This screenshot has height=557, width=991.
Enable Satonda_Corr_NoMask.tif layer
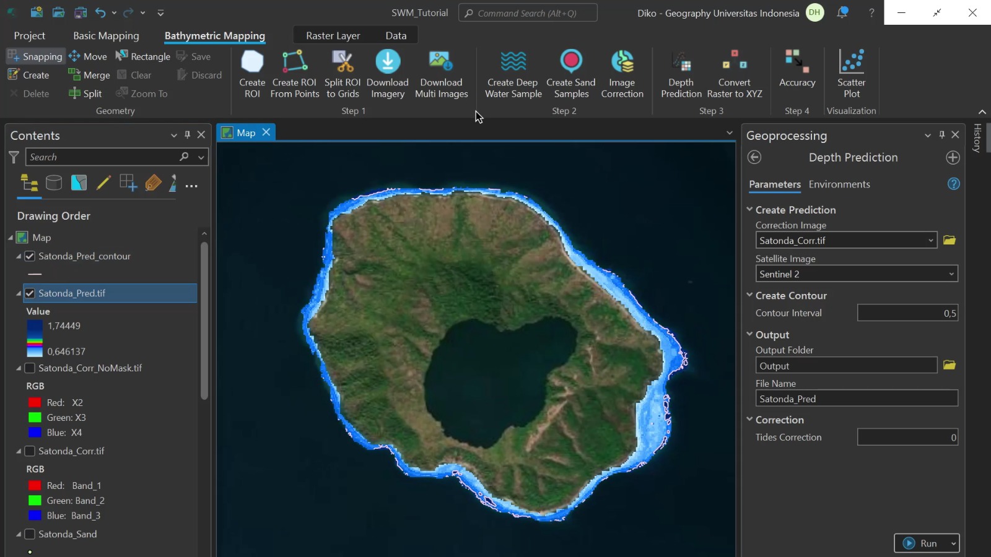[30, 368]
